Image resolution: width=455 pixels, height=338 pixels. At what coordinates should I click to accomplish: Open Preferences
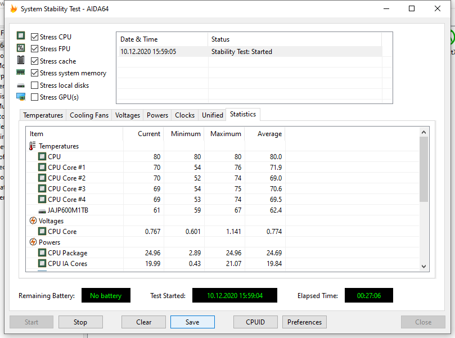coord(304,322)
